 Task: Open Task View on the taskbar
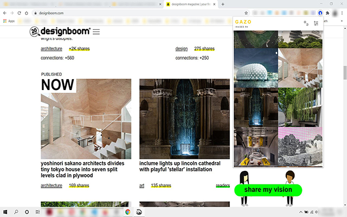[x=37, y=212]
